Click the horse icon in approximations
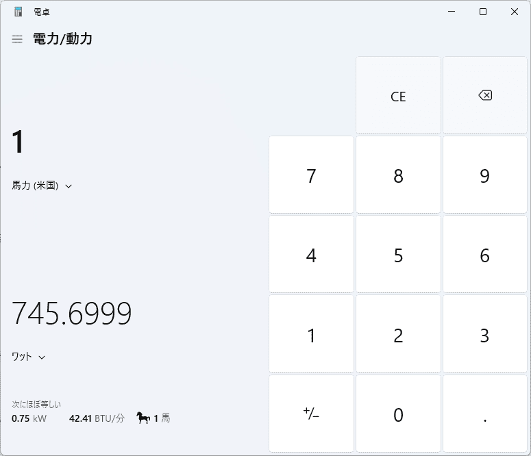The width and height of the screenshot is (531, 456). click(143, 418)
